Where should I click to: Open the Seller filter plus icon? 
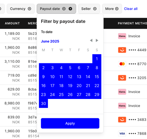pyautogui.click(x=95, y=9)
